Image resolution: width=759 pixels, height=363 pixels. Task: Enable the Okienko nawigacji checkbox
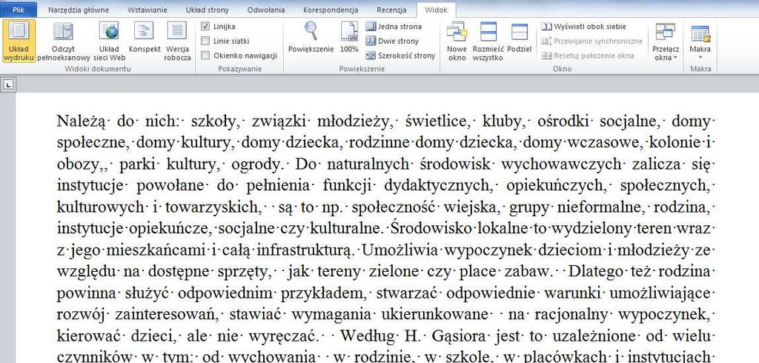[205, 56]
